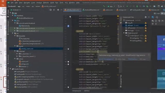This screenshot has height=93, width=165.
Task: Switch to AndroidManifest.xml tab
Action: [92, 10]
